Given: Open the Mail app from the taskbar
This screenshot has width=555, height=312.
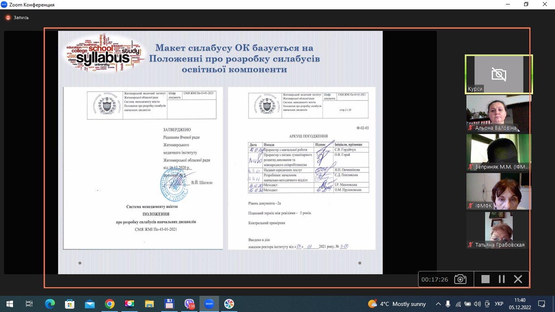Looking at the screenshot, I should 90,304.
